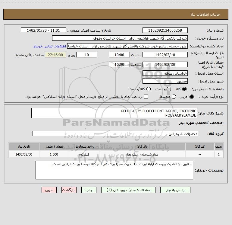This screenshot has width=232, height=225.
Task: Click the نام کالا column header
Action: [x=142, y=146]
